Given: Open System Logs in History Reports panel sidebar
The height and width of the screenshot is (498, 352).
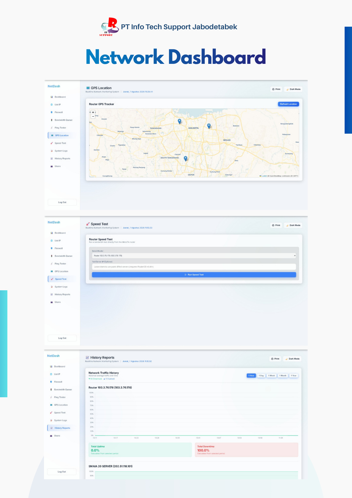Looking at the screenshot, I should (x=60, y=420).
